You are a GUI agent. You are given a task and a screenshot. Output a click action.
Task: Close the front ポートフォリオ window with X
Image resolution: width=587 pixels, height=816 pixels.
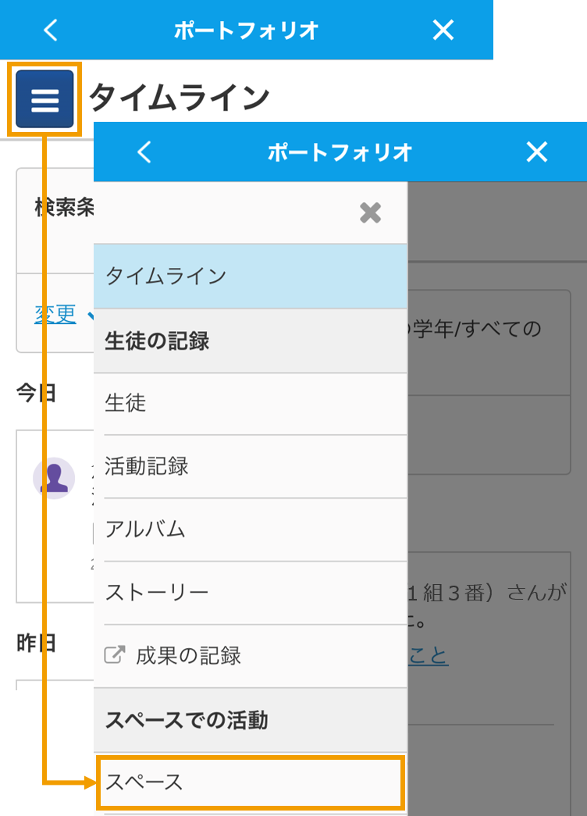(x=537, y=152)
